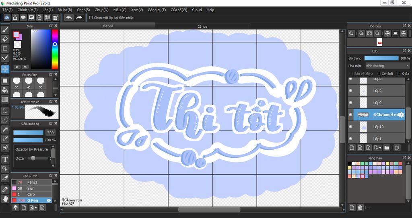Image resolution: width=412 pixels, height=218 pixels.
Task: Select the Blur brush
Action: tap(31, 188)
